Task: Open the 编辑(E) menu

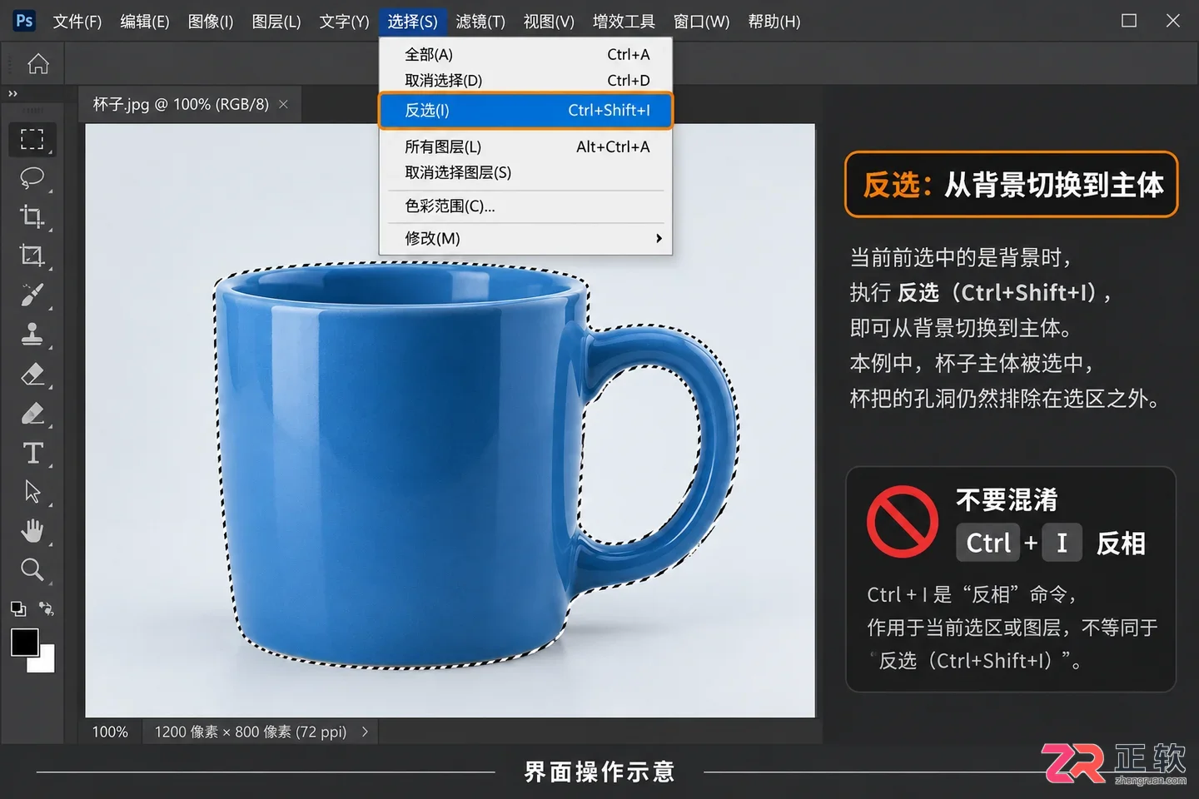Action: [145, 22]
